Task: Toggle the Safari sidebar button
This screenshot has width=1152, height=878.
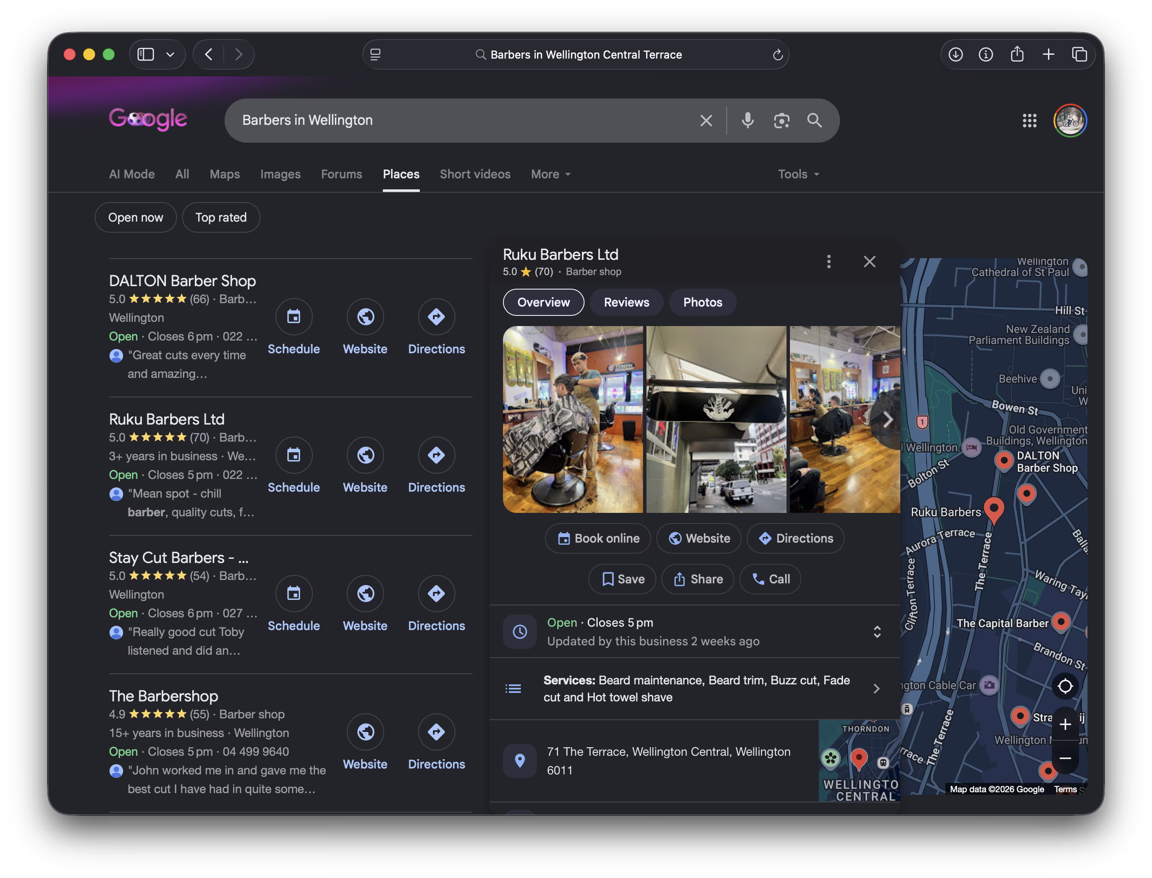Action: 146,54
